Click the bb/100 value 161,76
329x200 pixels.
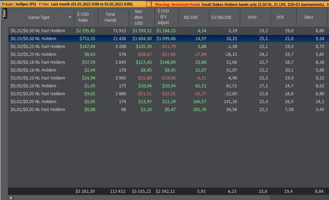click(200, 110)
